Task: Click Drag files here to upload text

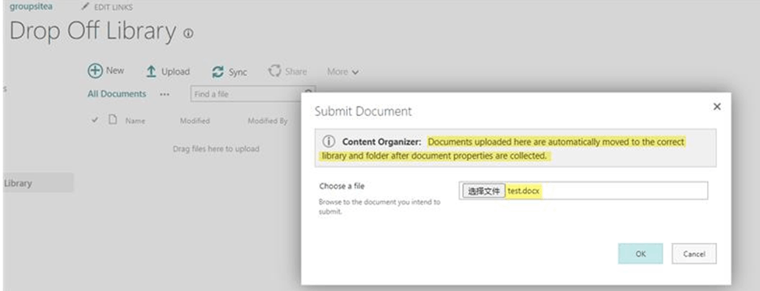Action: [216, 149]
